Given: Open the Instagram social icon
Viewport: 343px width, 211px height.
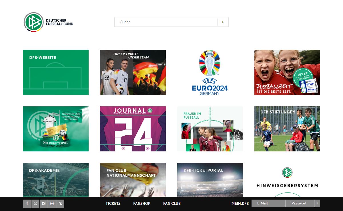Looking at the screenshot, I should (x=44, y=204).
